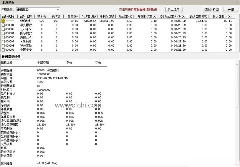Screen dimensions: 240x167
Task: Select the 万 科A row name
Action: point(26,29)
